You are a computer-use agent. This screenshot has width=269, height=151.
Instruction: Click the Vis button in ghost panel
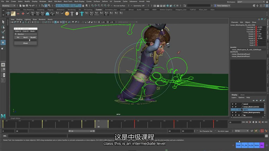coord(18,37)
